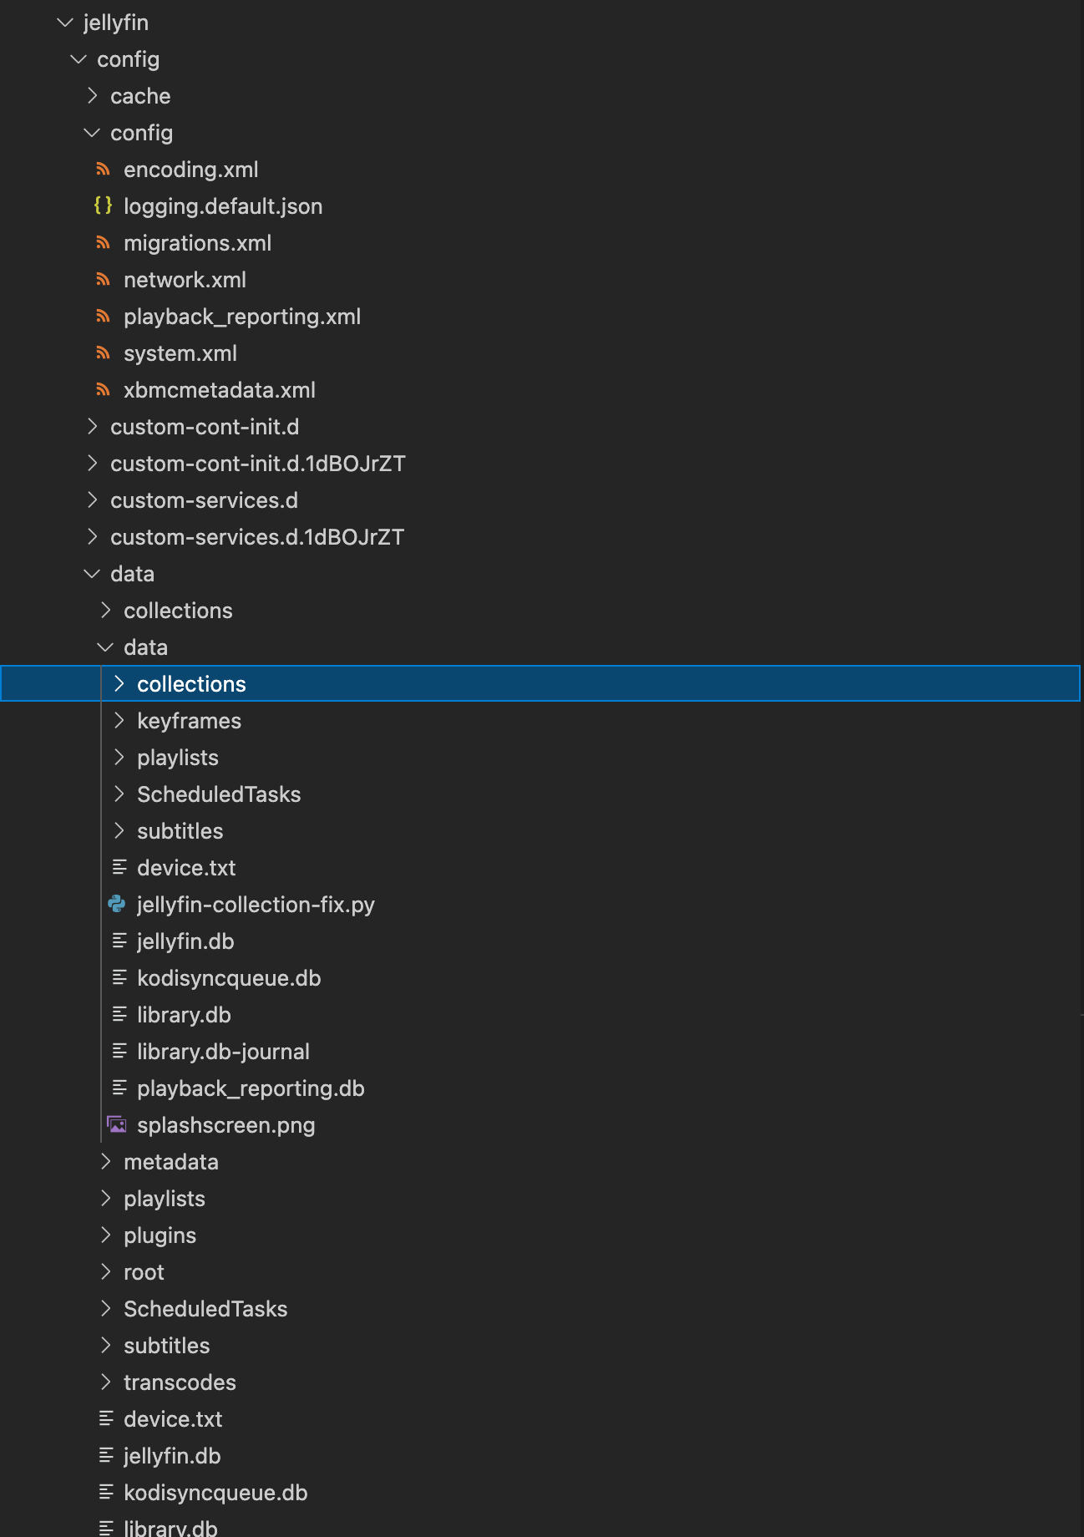Screen dimensions: 1084x1537
Task: Collapse the jellyfin root folder
Action: [65, 22]
